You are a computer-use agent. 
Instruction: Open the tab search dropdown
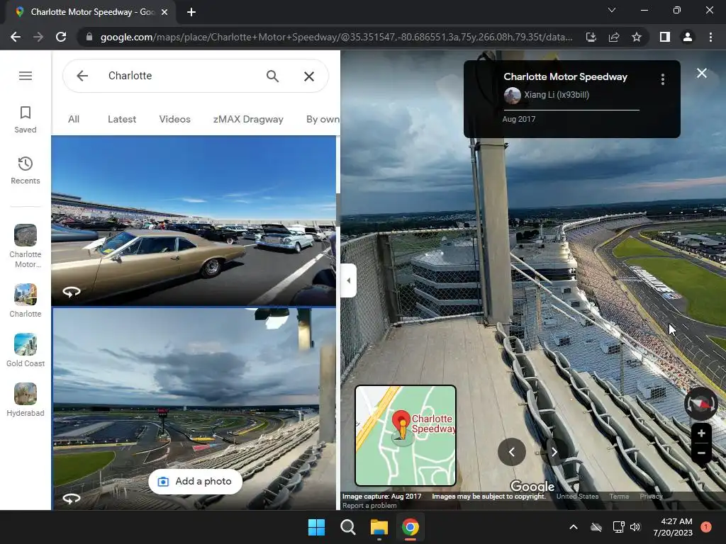(x=612, y=10)
